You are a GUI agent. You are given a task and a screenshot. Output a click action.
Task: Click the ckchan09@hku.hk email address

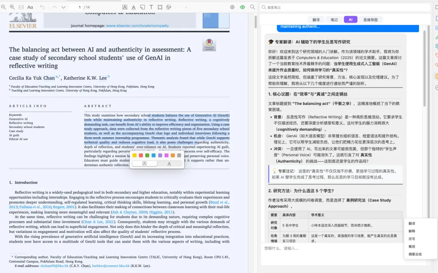click(54, 266)
